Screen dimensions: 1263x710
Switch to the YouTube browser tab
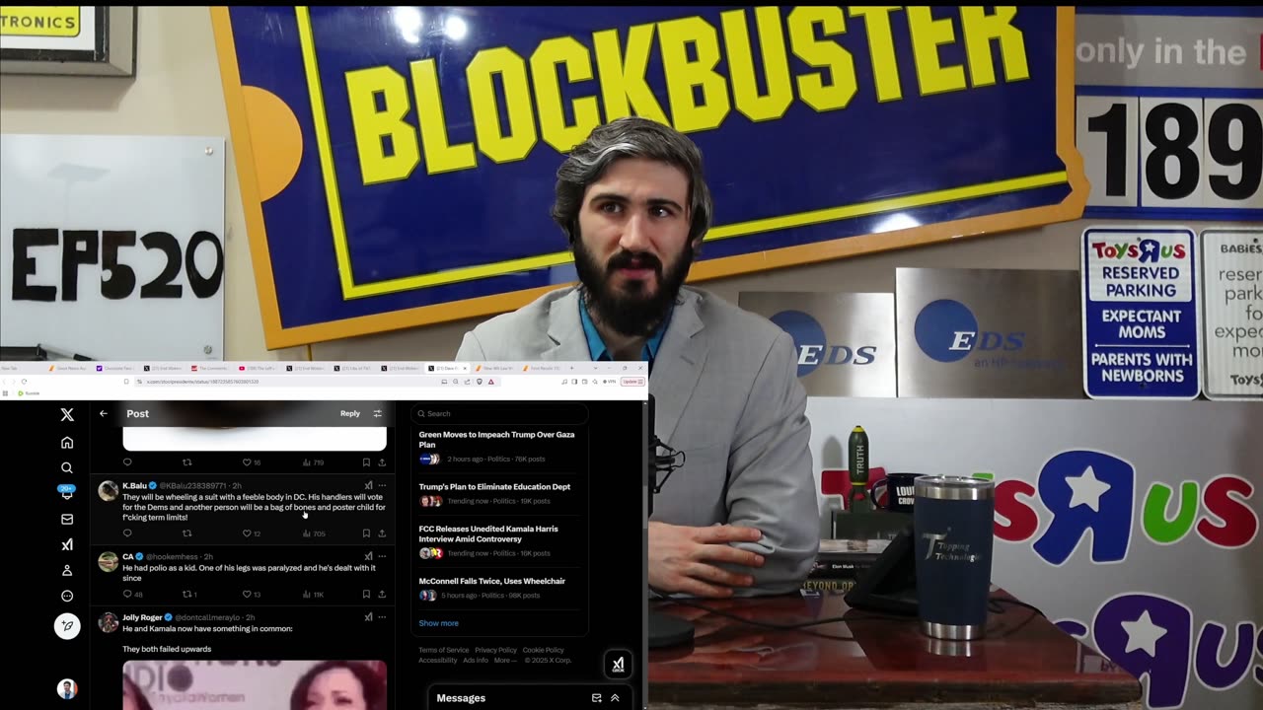(x=260, y=368)
